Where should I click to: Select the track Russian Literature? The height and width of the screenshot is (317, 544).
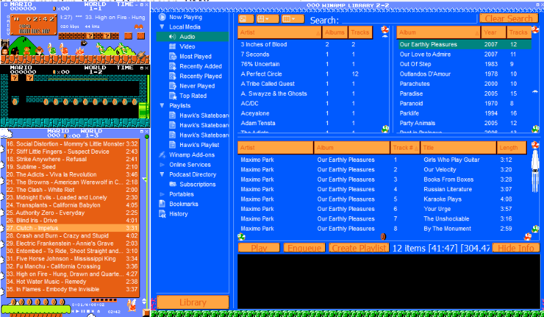pos(383,189)
